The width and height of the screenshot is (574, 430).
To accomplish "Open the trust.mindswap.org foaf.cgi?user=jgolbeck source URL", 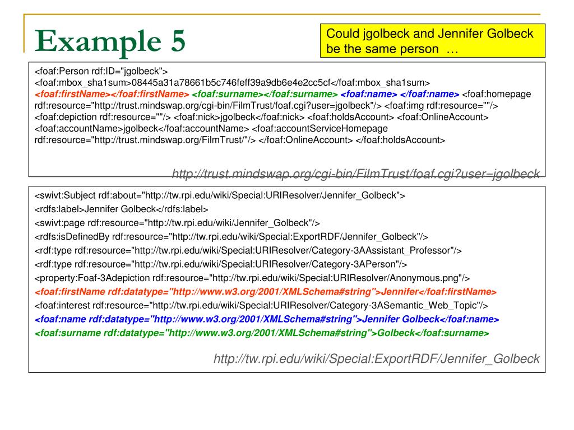I will click(356, 174).
